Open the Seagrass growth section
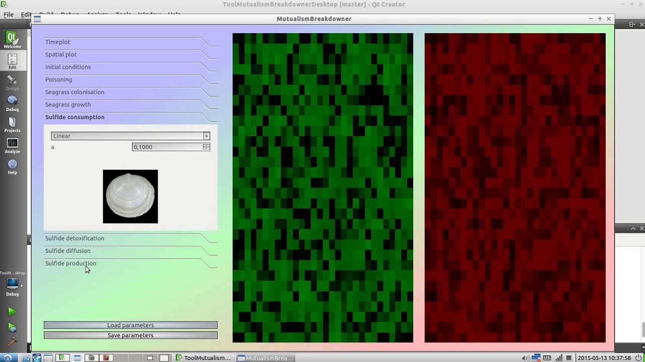This screenshot has height=362, width=645. point(131,105)
